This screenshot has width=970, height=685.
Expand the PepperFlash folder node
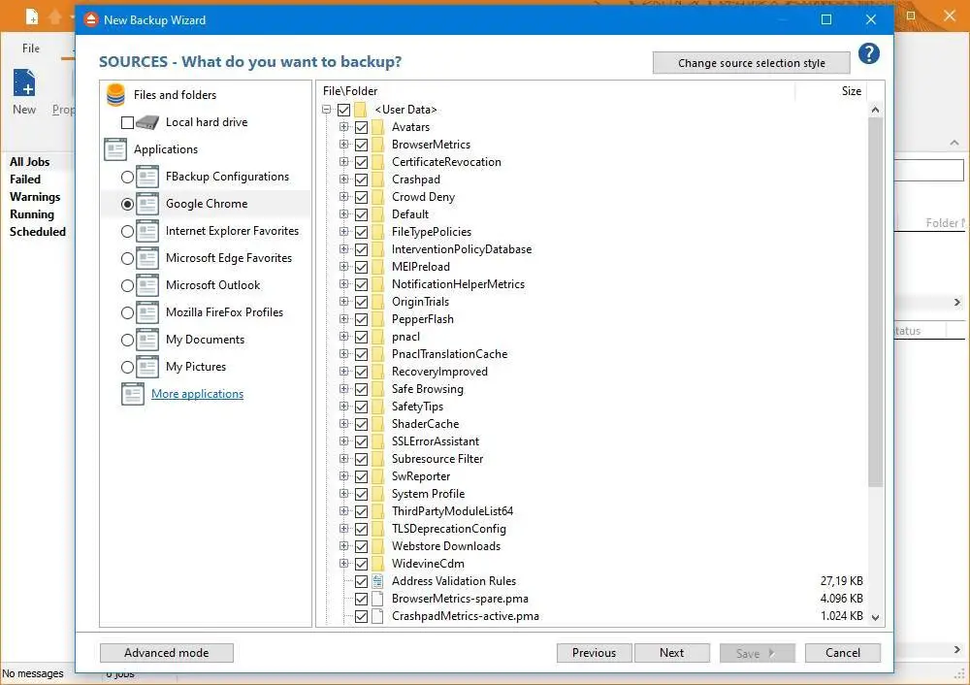(344, 318)
